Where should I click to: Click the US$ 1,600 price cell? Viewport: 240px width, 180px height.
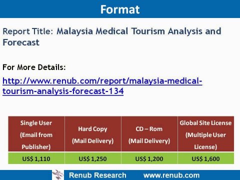(x=206, y=158)
